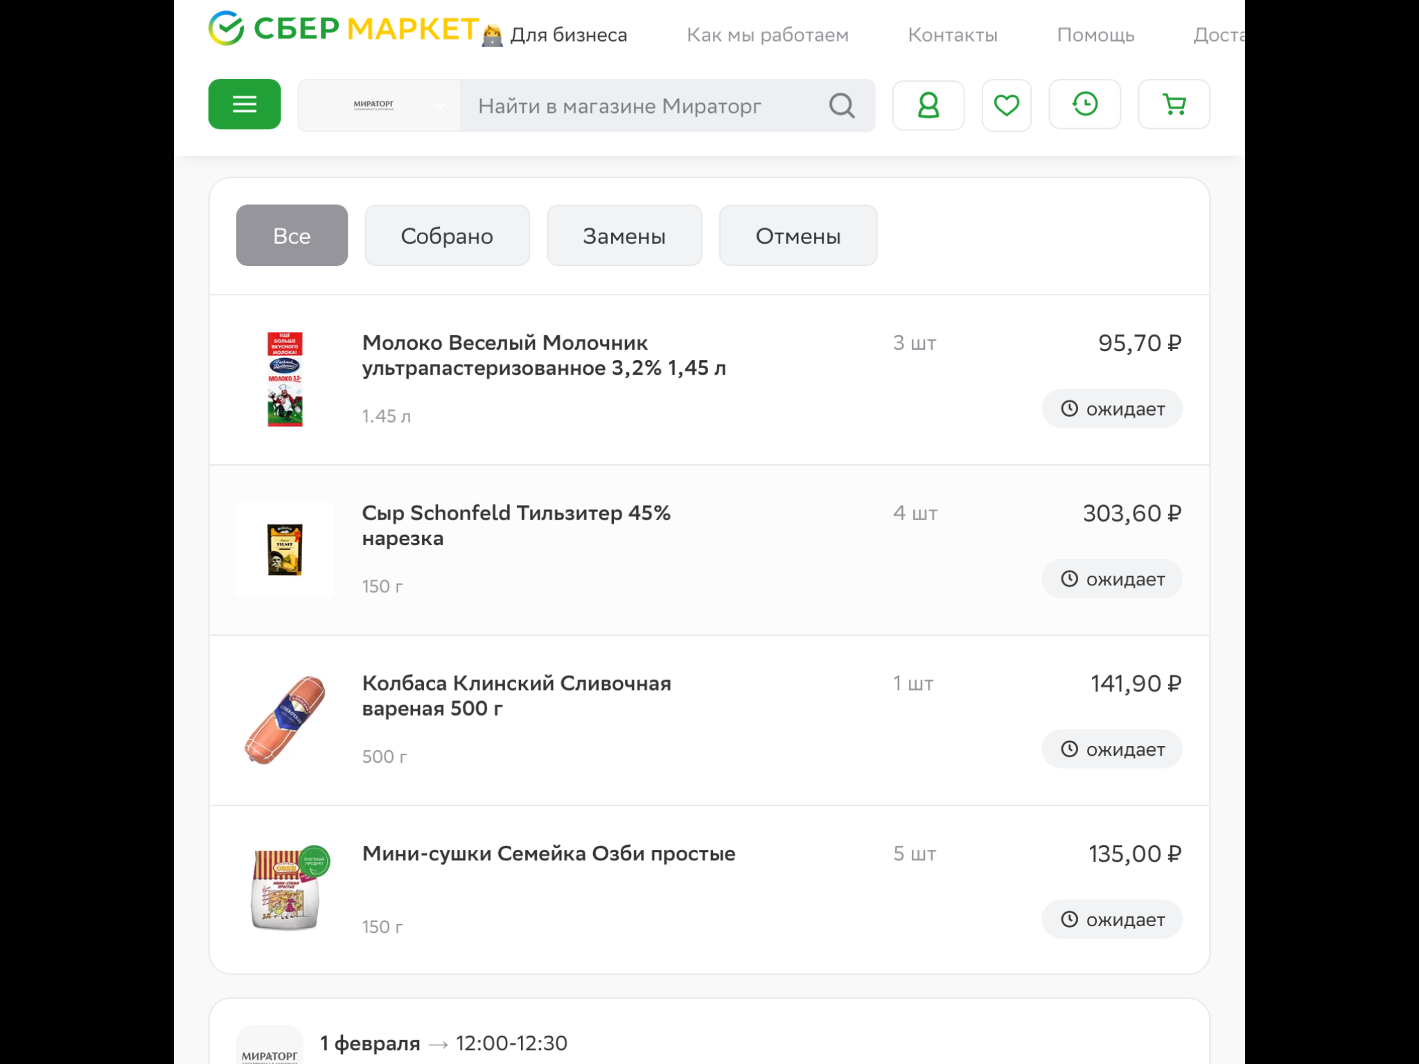Click the 'ожидает' status for the cheese
The image size is (1419, 1064).
pos(1112,579)
